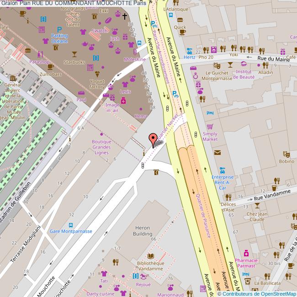Viewport: 297px width, 297px height.
Task: Click the Heron Building label
Action: [143, 230]
